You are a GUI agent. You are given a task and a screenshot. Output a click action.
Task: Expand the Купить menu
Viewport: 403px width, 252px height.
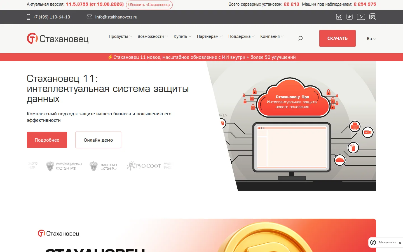tap(182, 36)
